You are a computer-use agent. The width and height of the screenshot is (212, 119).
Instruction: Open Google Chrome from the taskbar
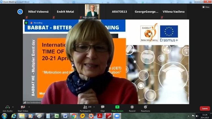(74, 116)
